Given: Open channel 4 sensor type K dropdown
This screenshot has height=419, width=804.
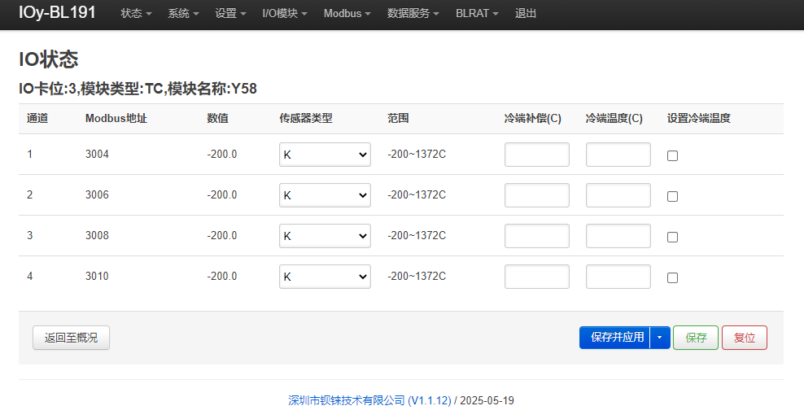Looking at the screenshot, I should click(x=325, y=277).
